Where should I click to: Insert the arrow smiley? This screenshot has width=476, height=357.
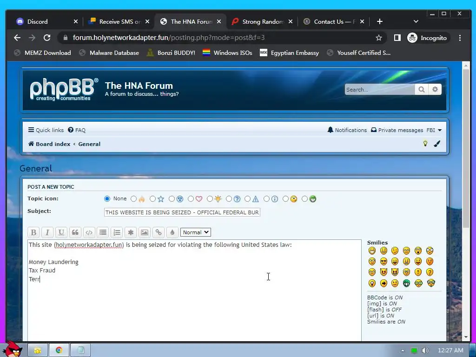click(x=383, y=283)
